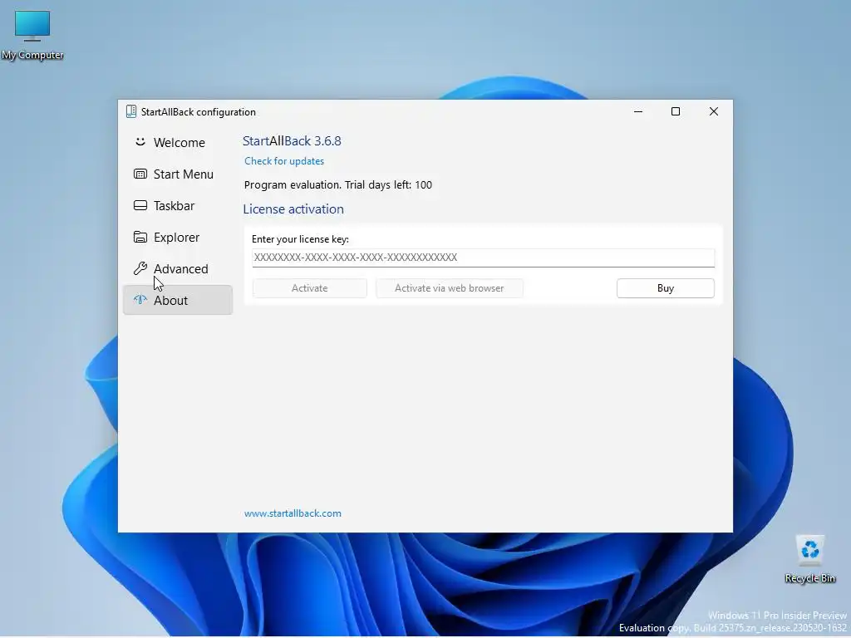The image size is (851, 638).
Task: Go to Explorer settings page
Action: click(x=178, y=237)
